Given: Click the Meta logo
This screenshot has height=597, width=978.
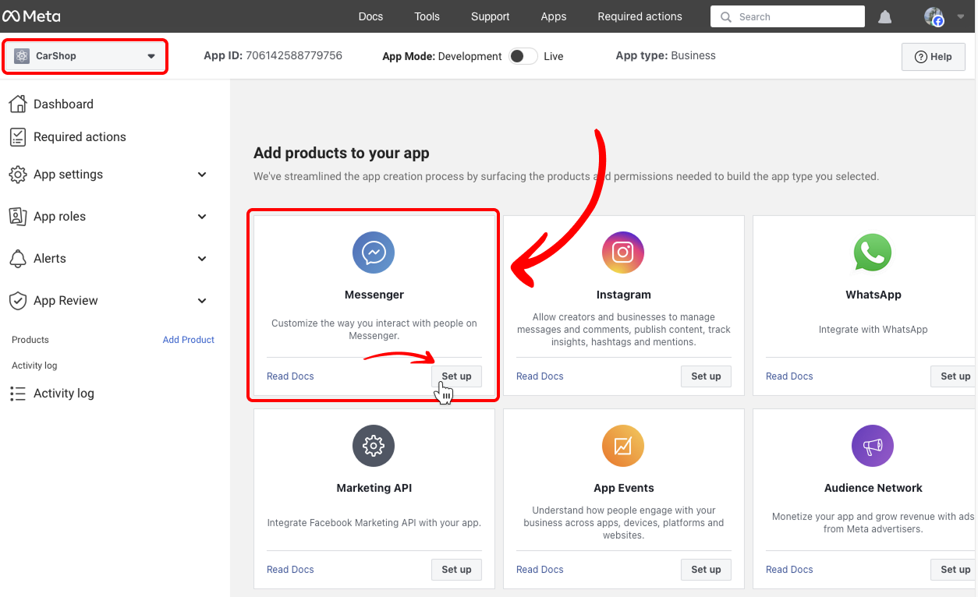Looking at the screenshot, I should click(31, 16).
